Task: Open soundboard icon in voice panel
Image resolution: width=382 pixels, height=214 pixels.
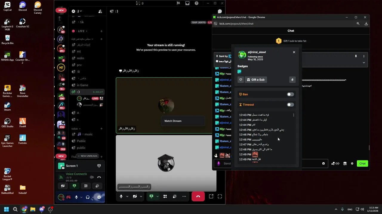Action: pos(97,186)
